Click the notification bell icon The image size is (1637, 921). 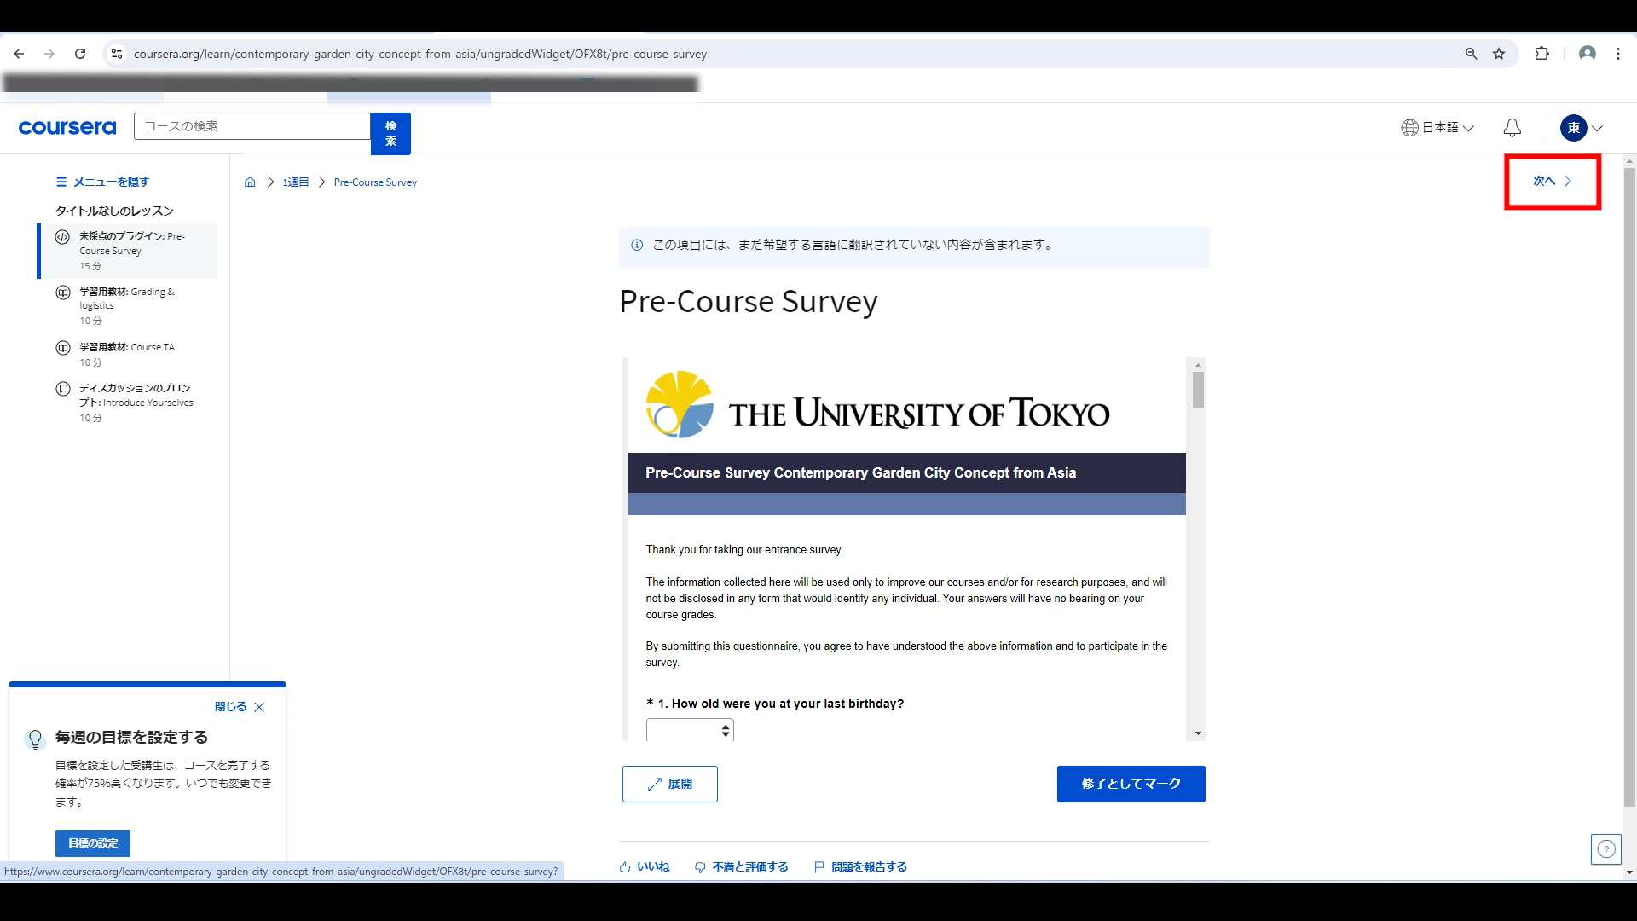(1513, 127)
